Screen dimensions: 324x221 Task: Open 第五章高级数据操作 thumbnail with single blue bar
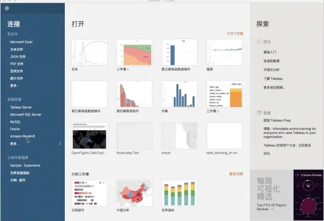(x=179, y=52)
